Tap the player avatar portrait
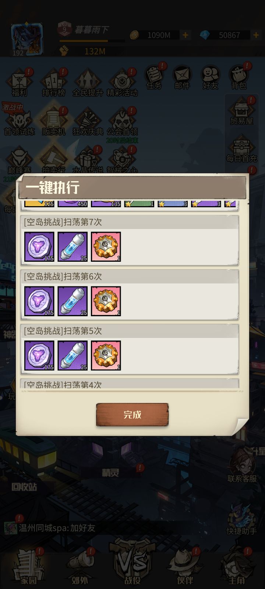 click(x=27, y=39)
